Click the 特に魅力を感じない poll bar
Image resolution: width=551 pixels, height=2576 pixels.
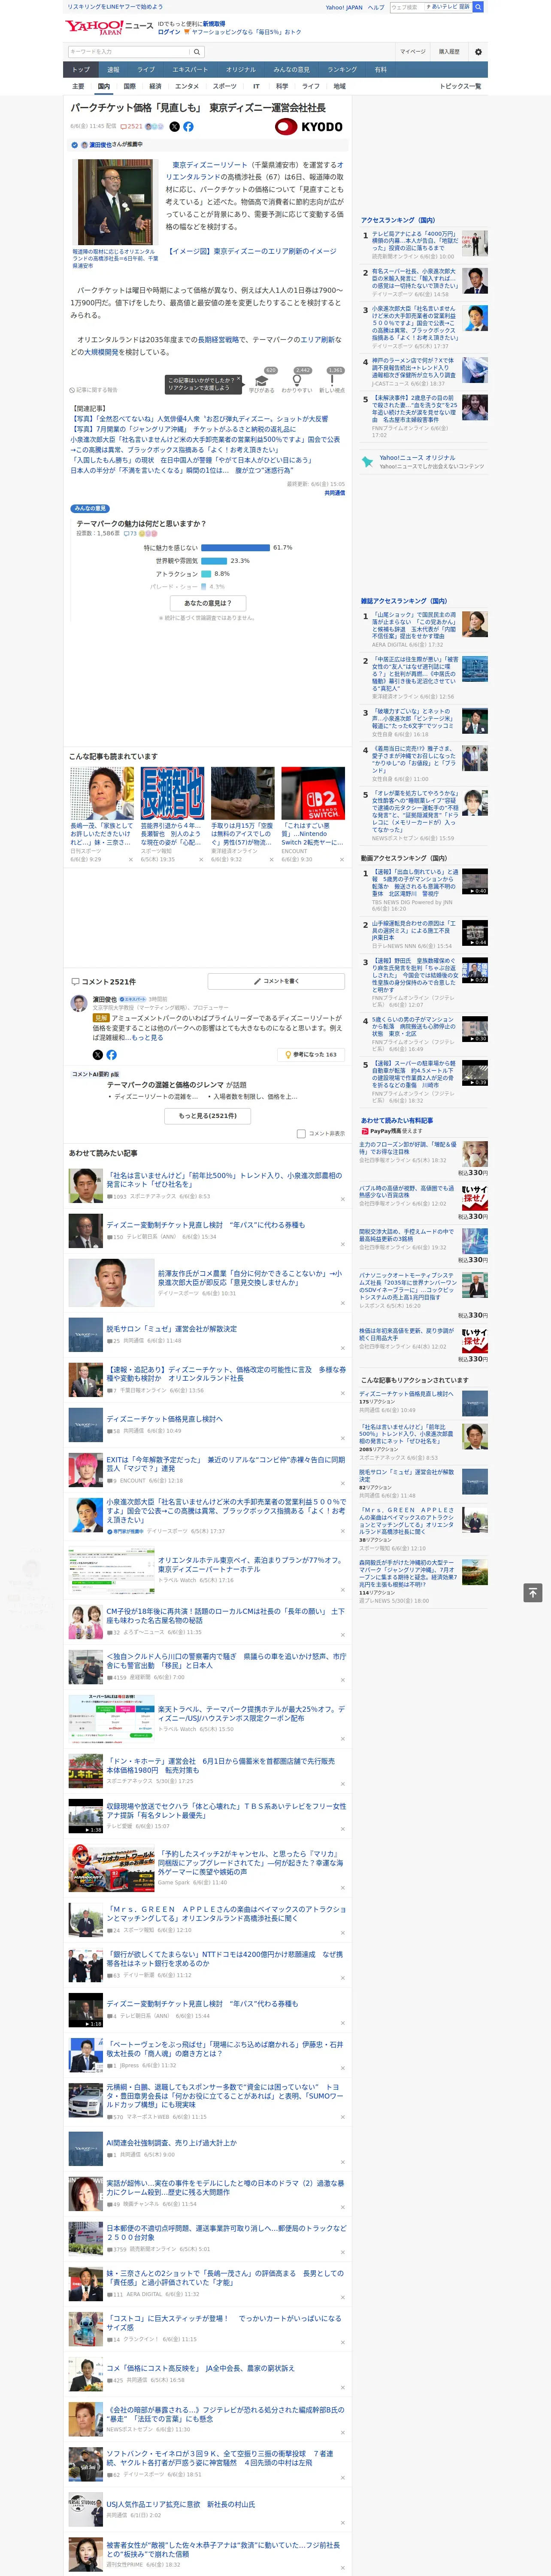pos(235,548)
